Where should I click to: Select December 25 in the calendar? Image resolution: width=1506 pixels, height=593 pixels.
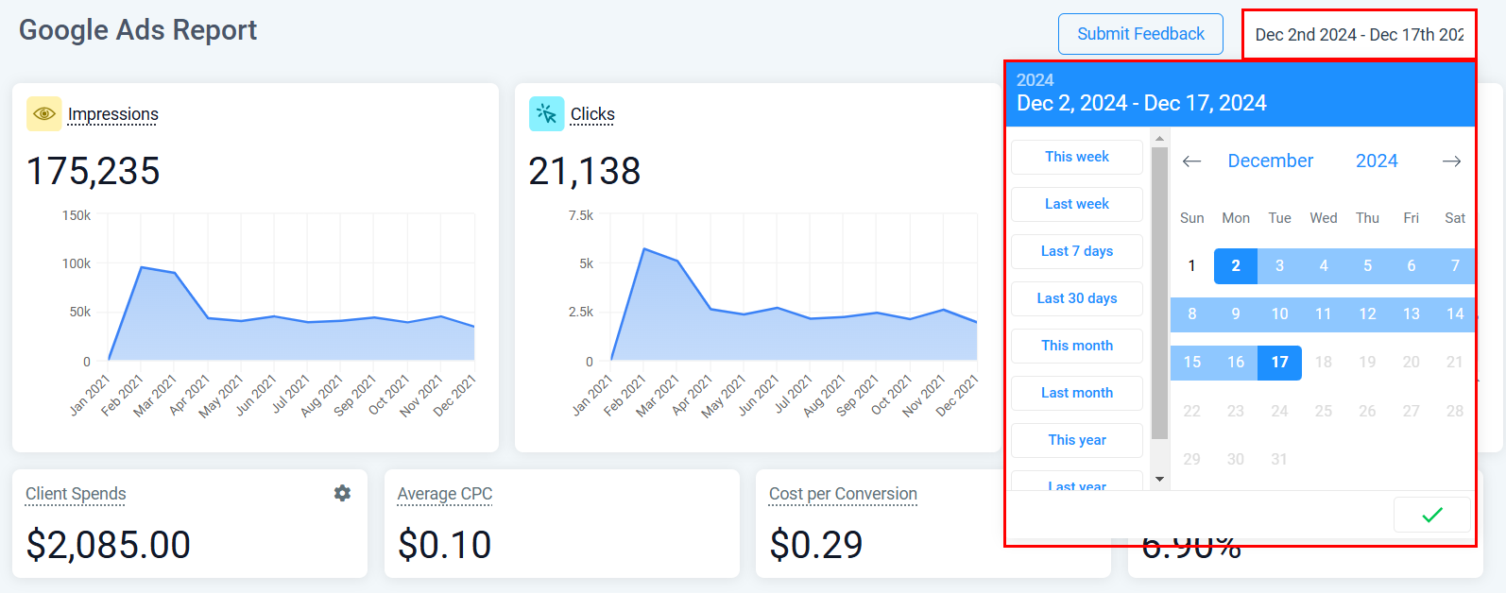coord(1323,411)
